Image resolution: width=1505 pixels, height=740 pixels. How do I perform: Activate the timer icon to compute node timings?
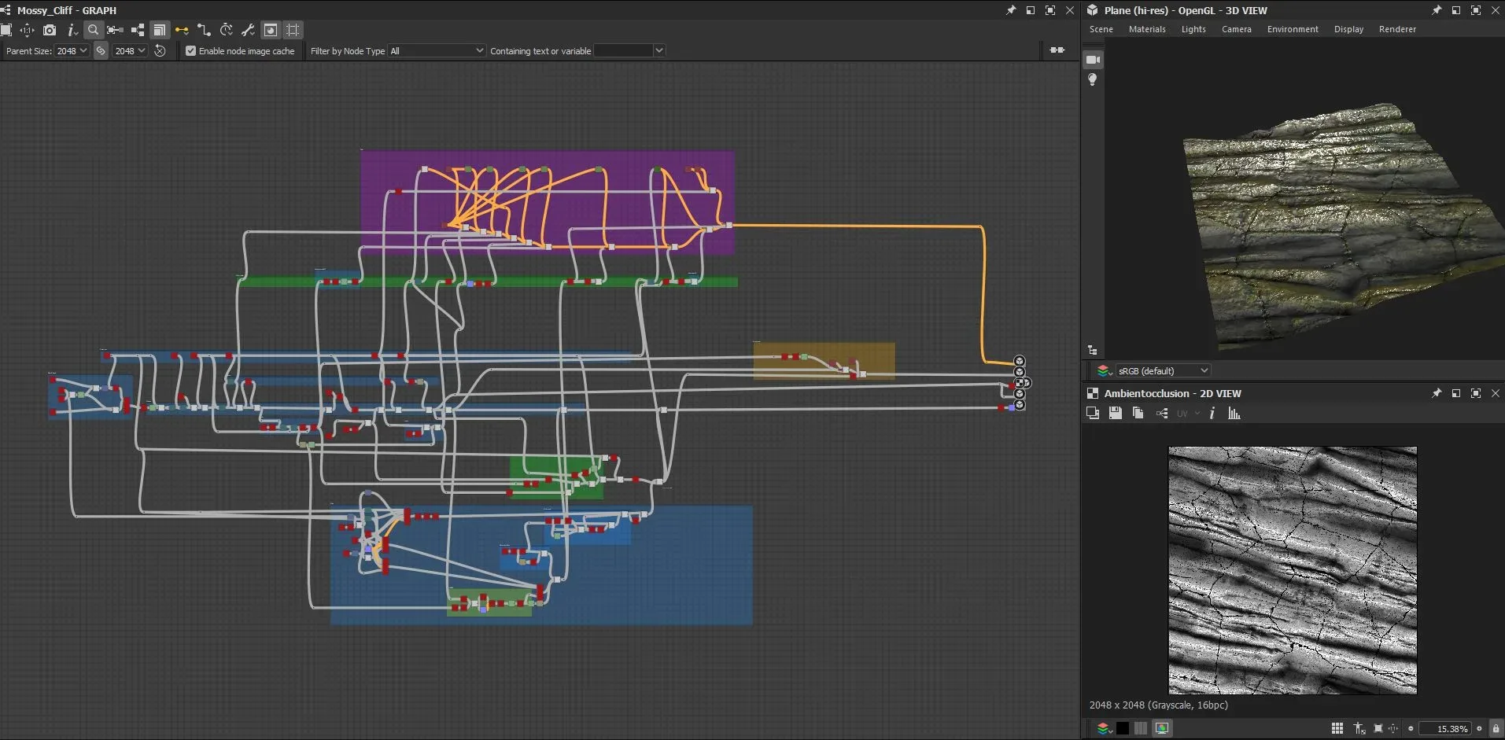227,30
